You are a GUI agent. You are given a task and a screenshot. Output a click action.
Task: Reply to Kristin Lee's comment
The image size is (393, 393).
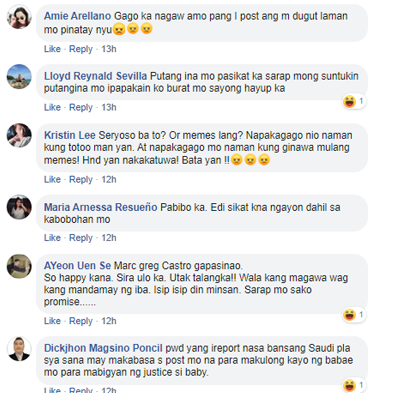tap(81, 179)
